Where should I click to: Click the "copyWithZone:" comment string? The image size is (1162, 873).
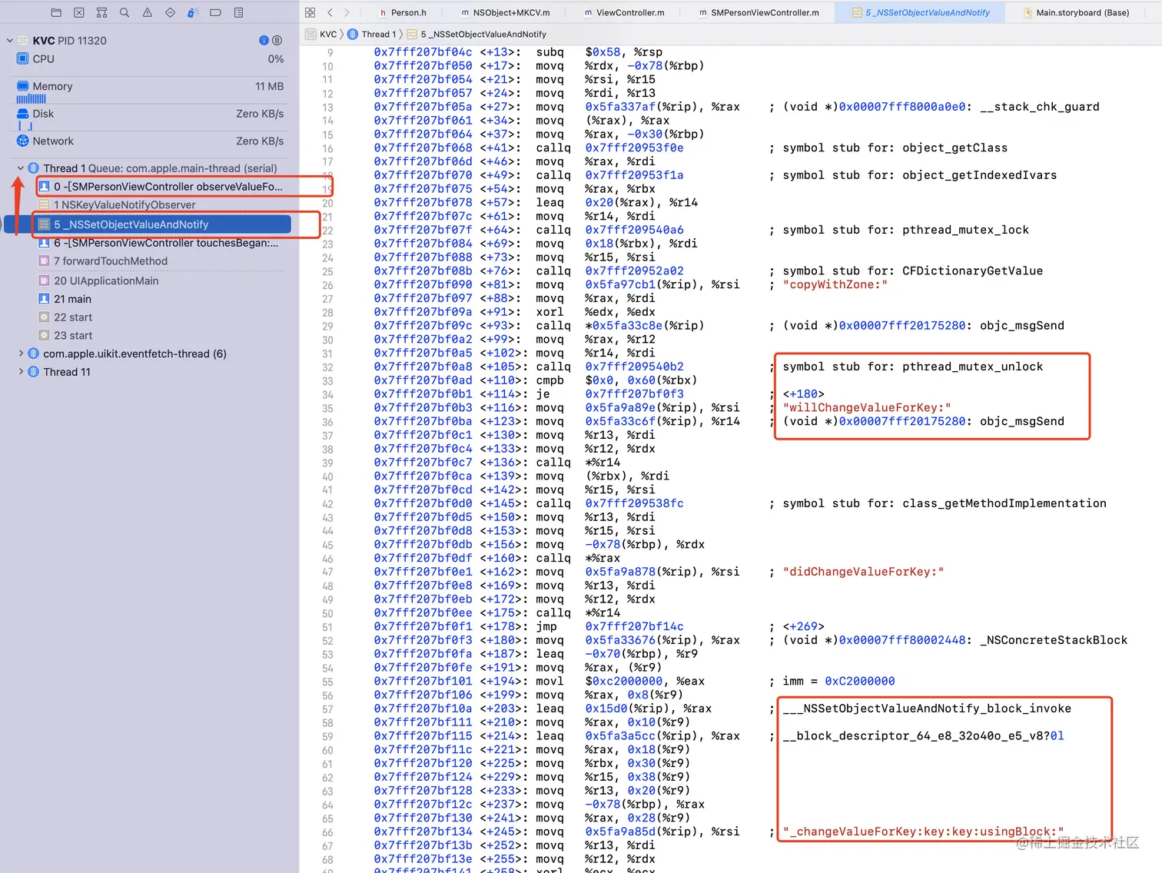tap(835, 284)
